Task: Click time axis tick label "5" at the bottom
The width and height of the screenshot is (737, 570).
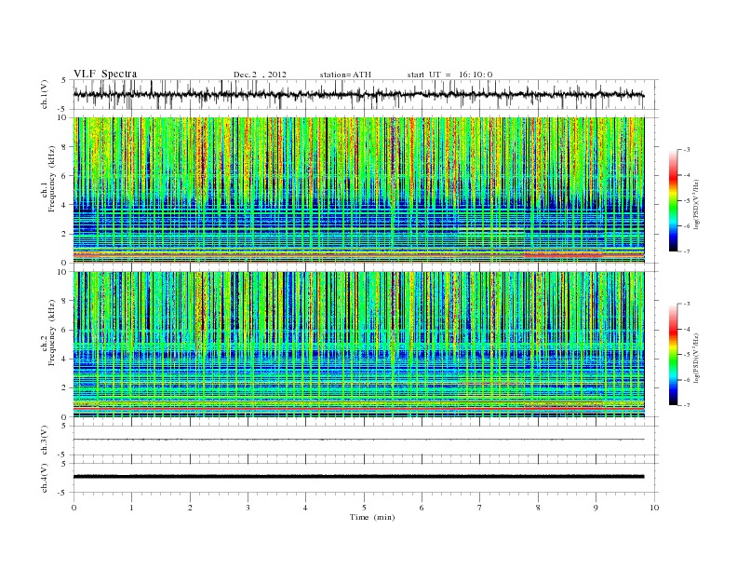Action: [x=364, y=508]
